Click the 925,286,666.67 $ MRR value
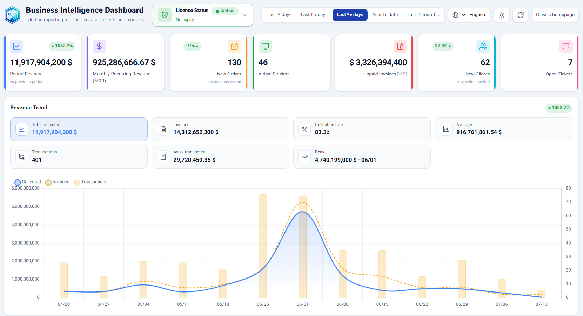 (124, 62)
